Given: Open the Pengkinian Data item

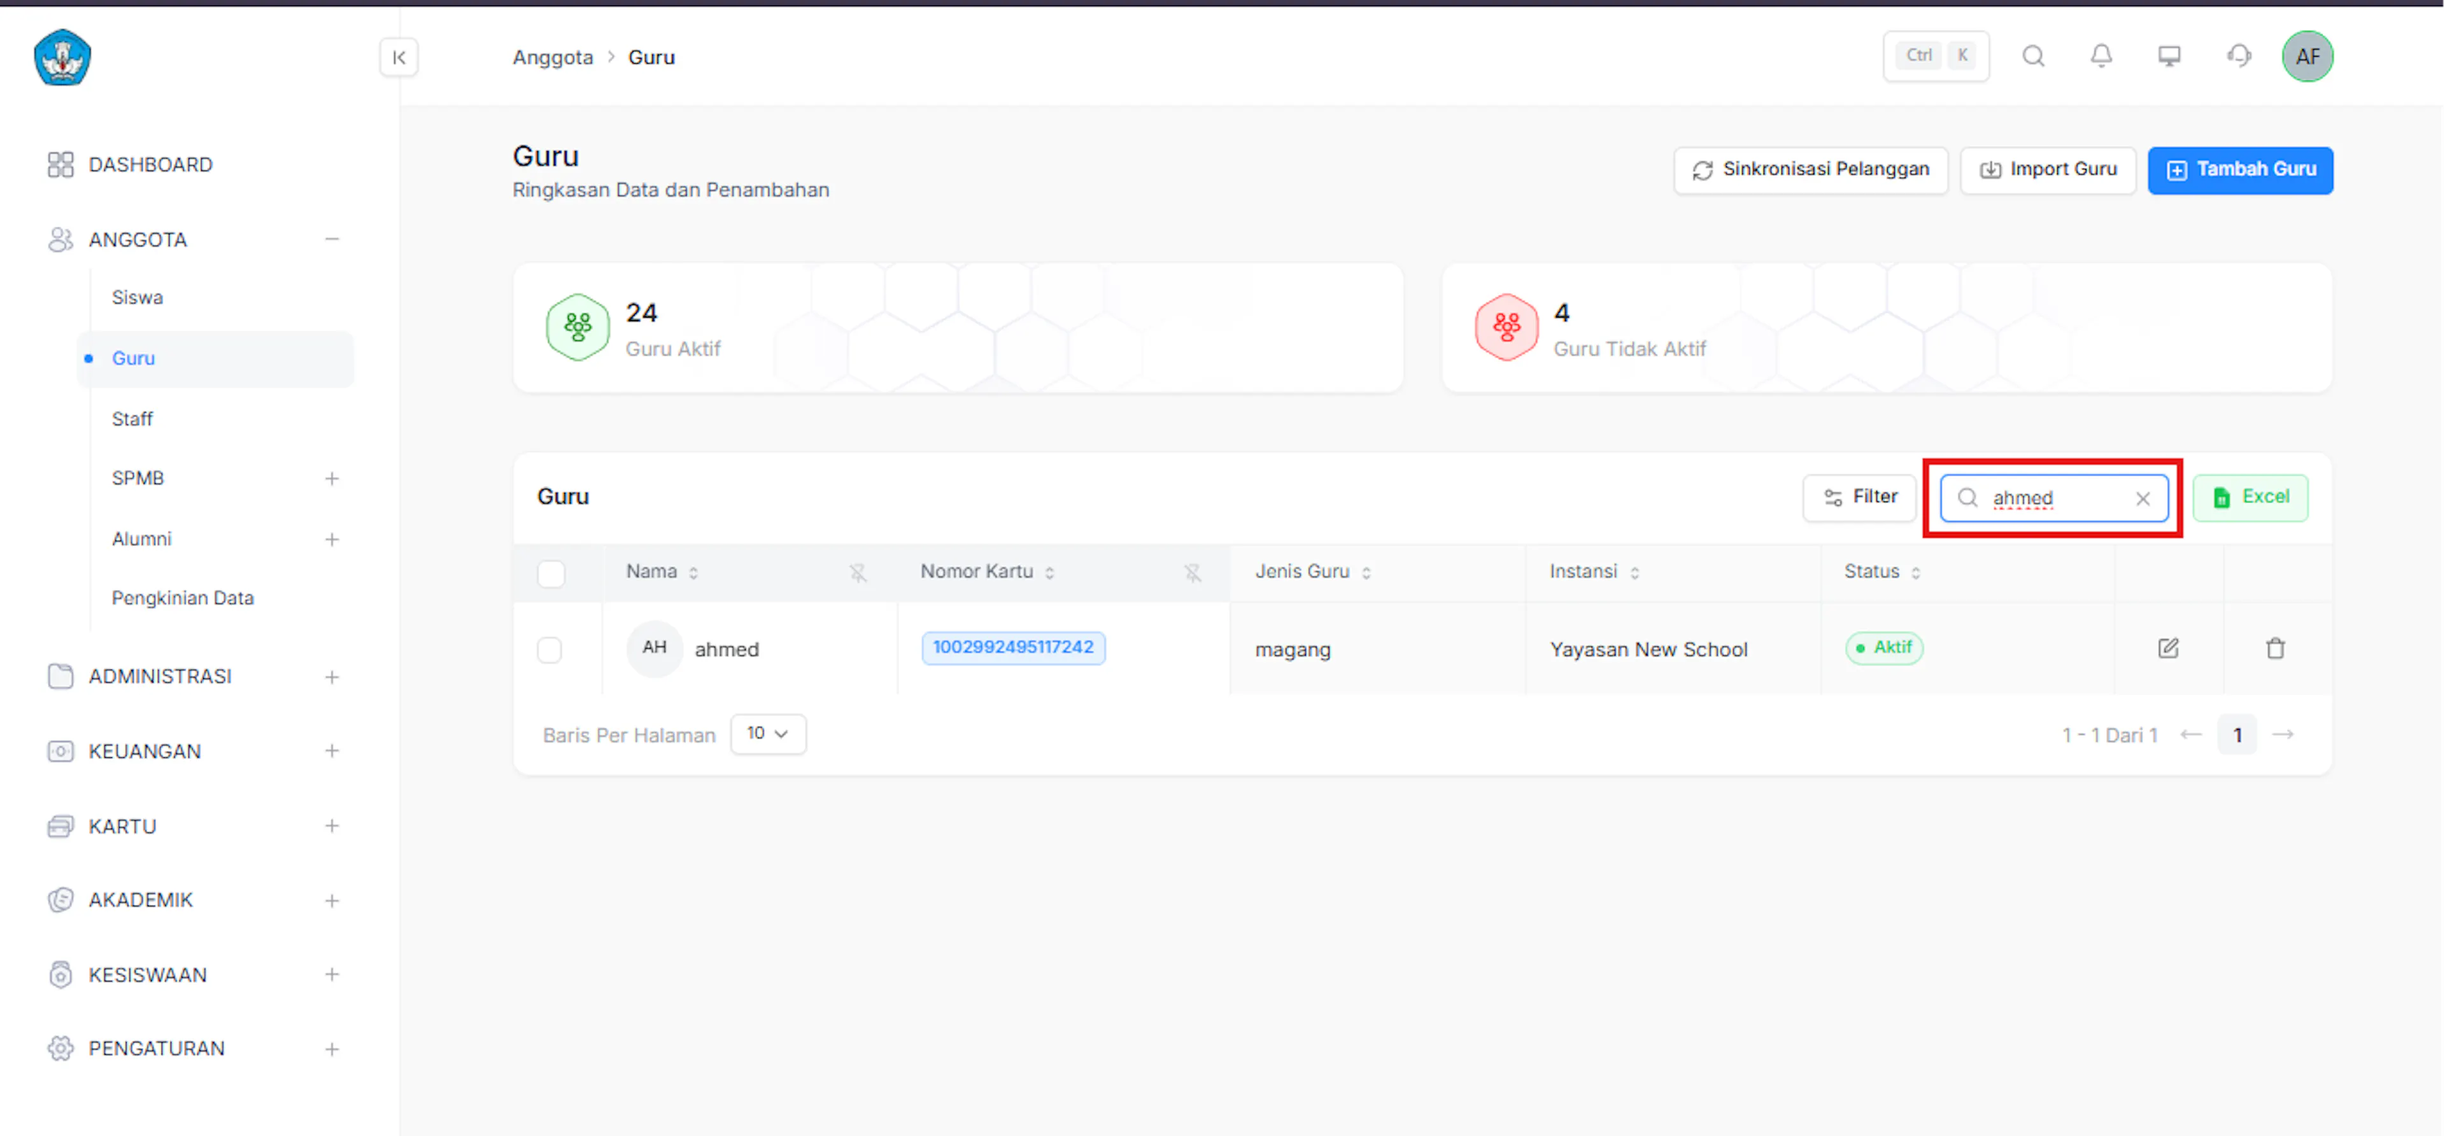Looking at the screenshot, I should [182, 598].
